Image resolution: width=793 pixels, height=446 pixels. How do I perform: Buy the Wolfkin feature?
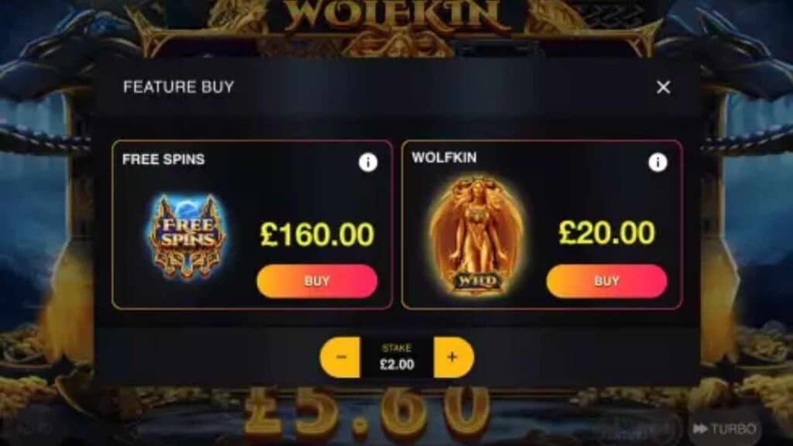pos(606,280)
